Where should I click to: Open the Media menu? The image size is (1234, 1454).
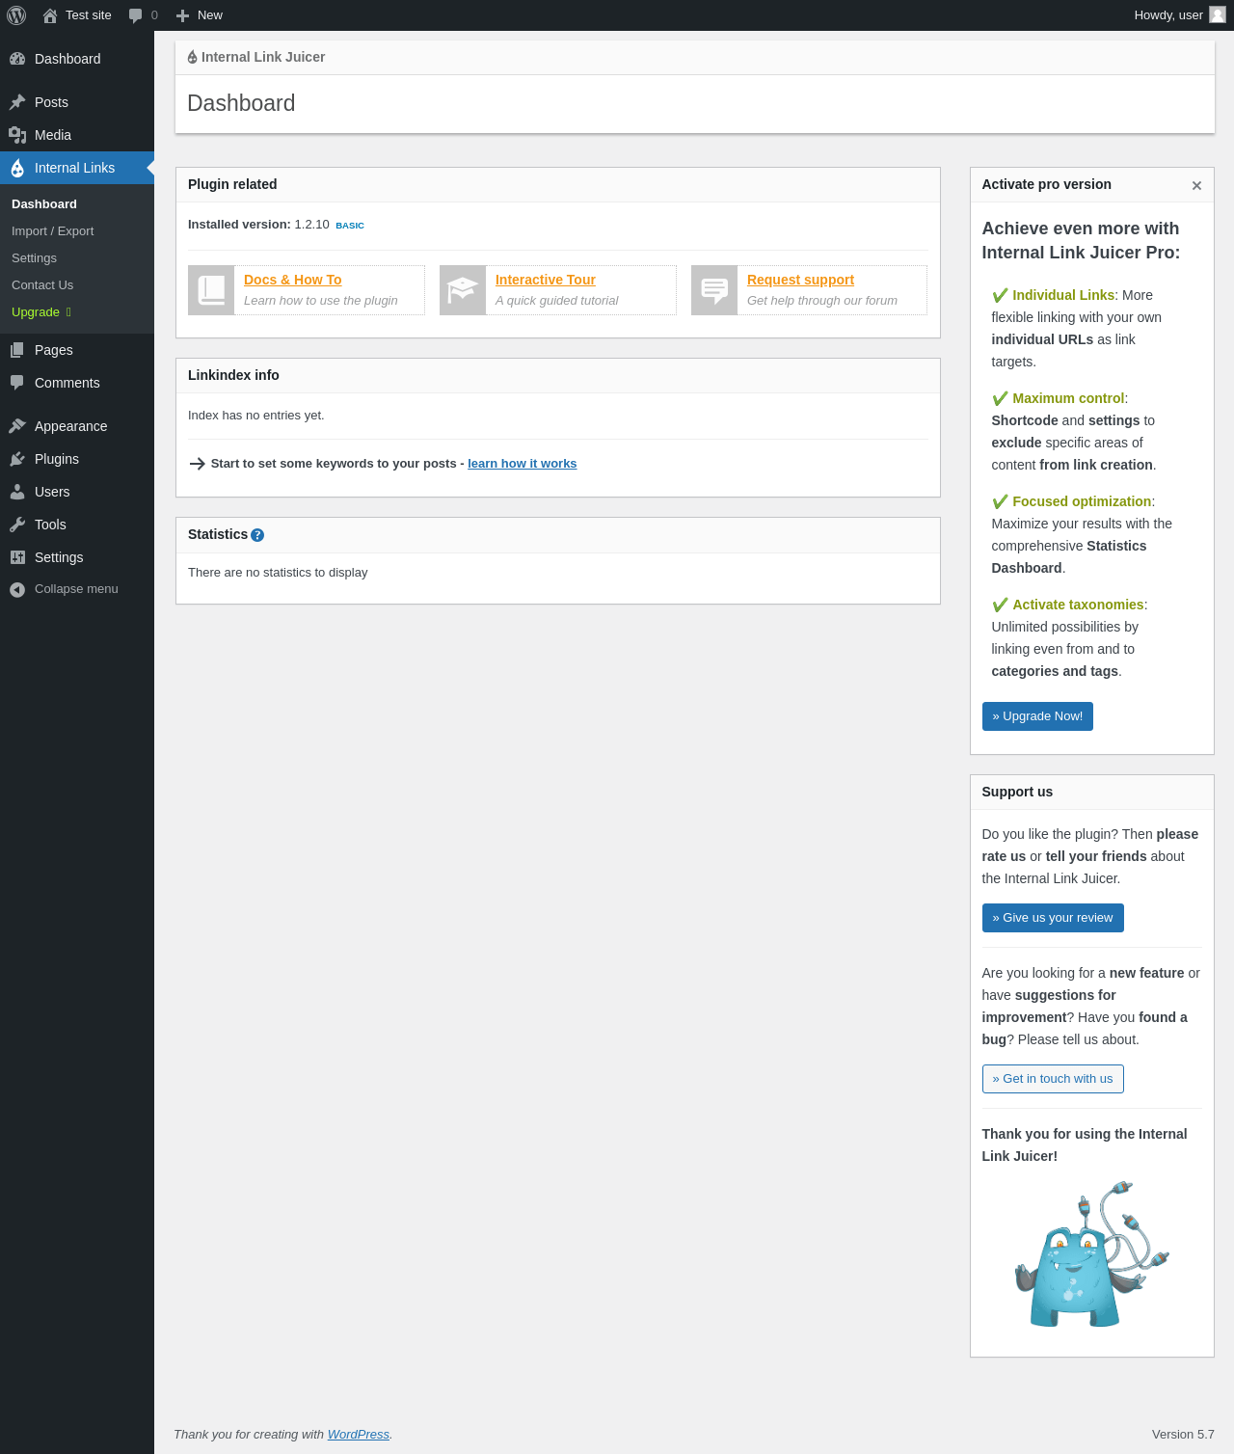(77, 135)
